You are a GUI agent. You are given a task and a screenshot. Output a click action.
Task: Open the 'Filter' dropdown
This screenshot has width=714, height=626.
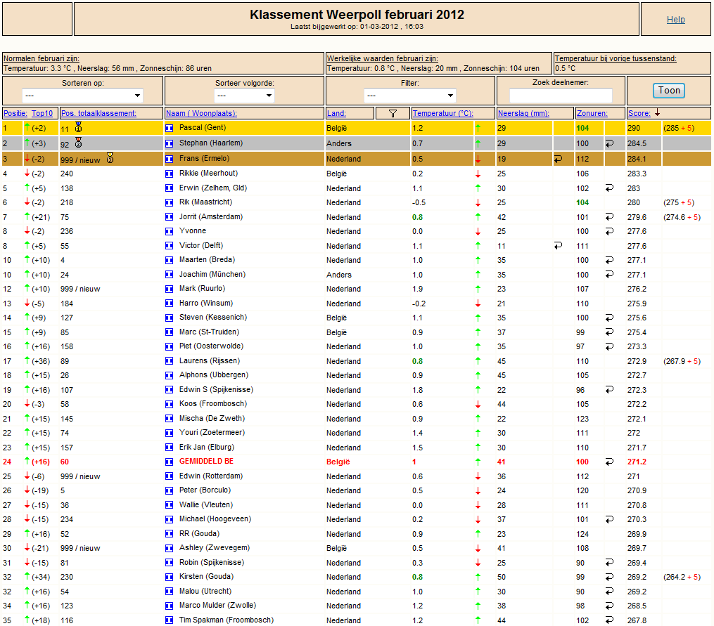tap(410, 96)
